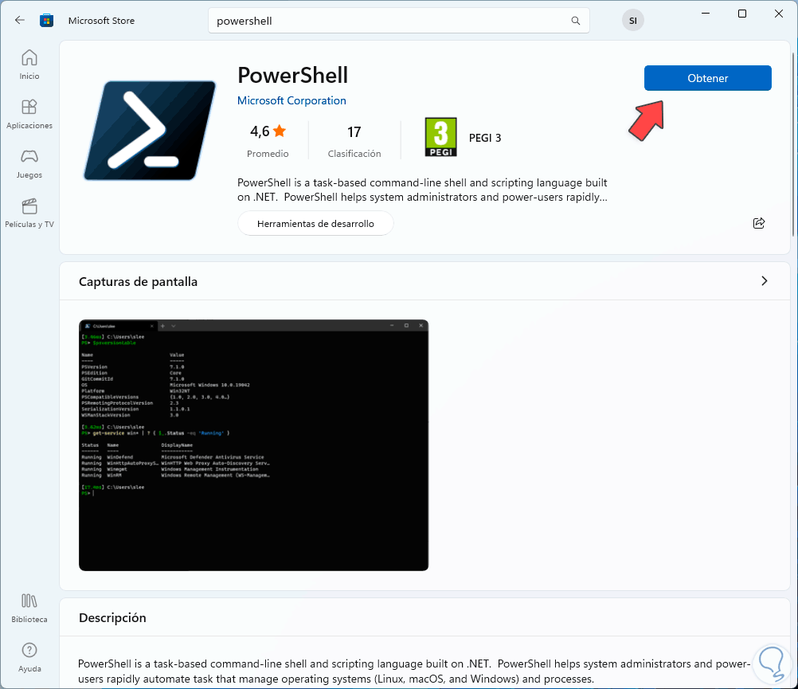
Task: Open Microsoft Corporation publisher link
Action: [291, 100]
